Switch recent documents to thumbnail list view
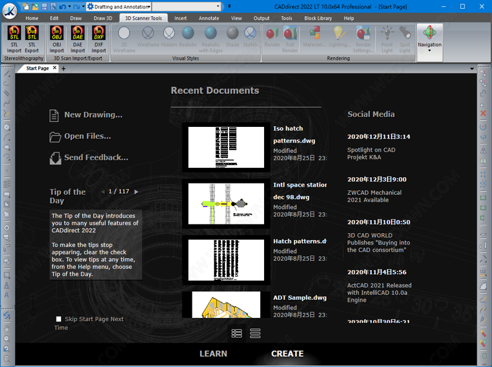This screenshot has width=492, height=367. click(x=237, y=333)
